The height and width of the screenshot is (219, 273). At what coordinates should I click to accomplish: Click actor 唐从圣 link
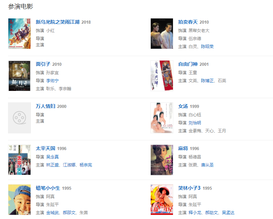(207, 165)
